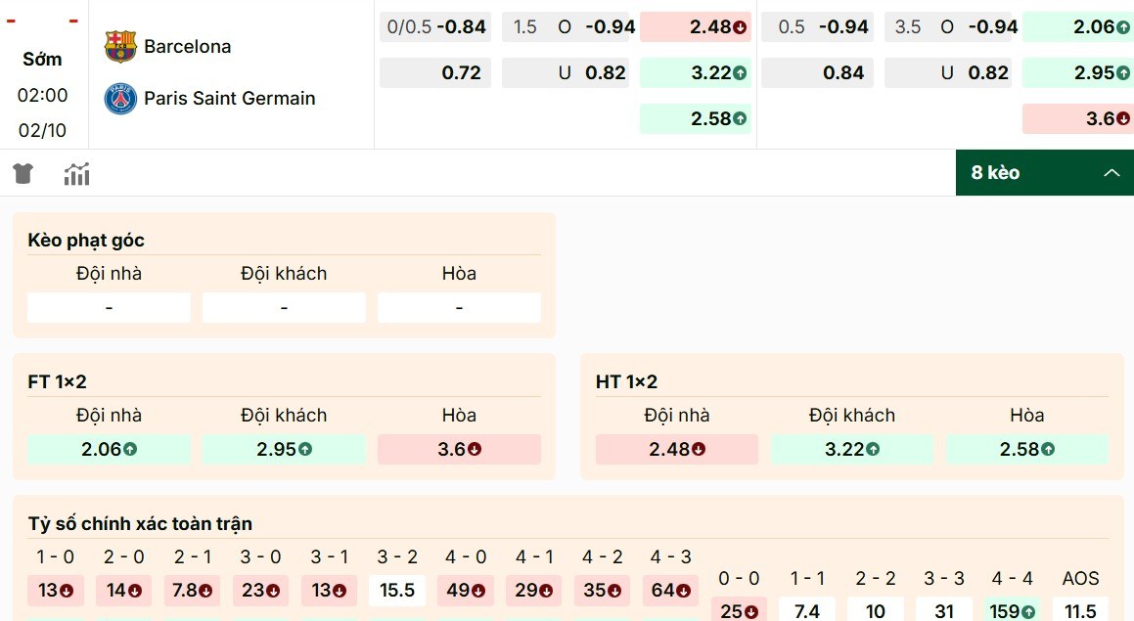Pick HT 1×2 away odds 3.22
Viewport: 1134px width, 621px height.
851,450
